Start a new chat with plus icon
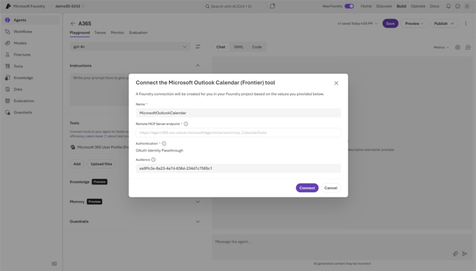Screen dimensions: 476x271 point(468,47)
